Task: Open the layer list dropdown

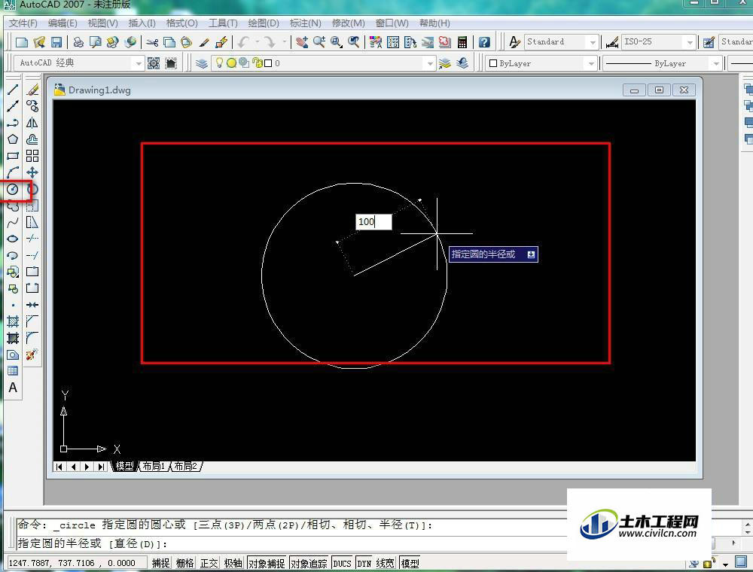Action: point(429,63)
